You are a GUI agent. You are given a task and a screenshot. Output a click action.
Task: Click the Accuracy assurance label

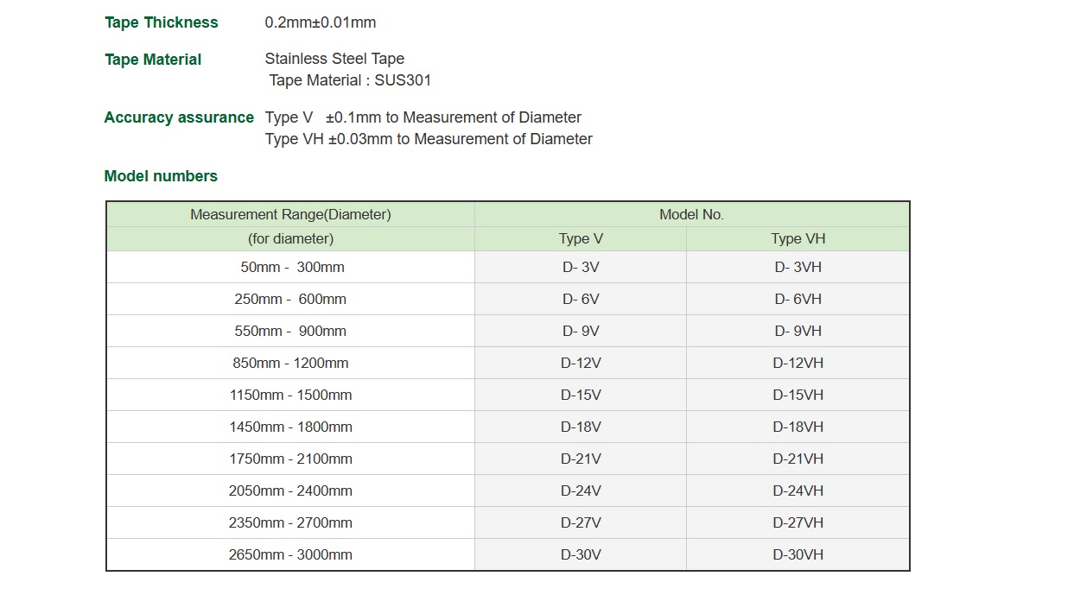[x=179, y=117]
